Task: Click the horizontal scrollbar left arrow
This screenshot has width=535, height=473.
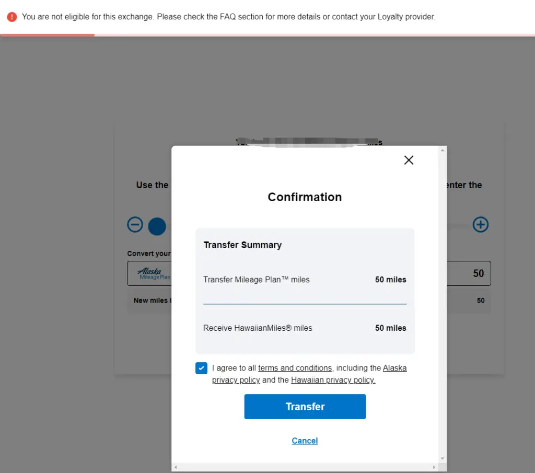Action: click(176, 467)
